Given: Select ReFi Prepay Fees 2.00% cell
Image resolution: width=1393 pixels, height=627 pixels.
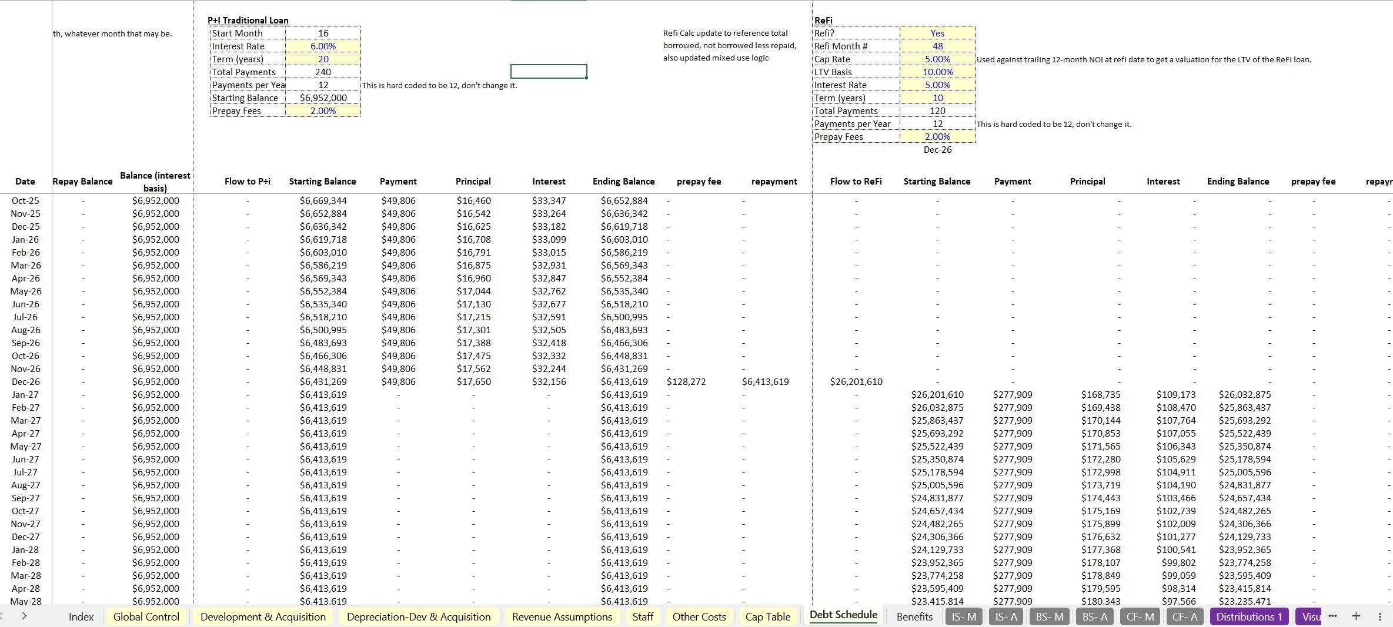Looking at the screenshot, I should pos(937,136).
